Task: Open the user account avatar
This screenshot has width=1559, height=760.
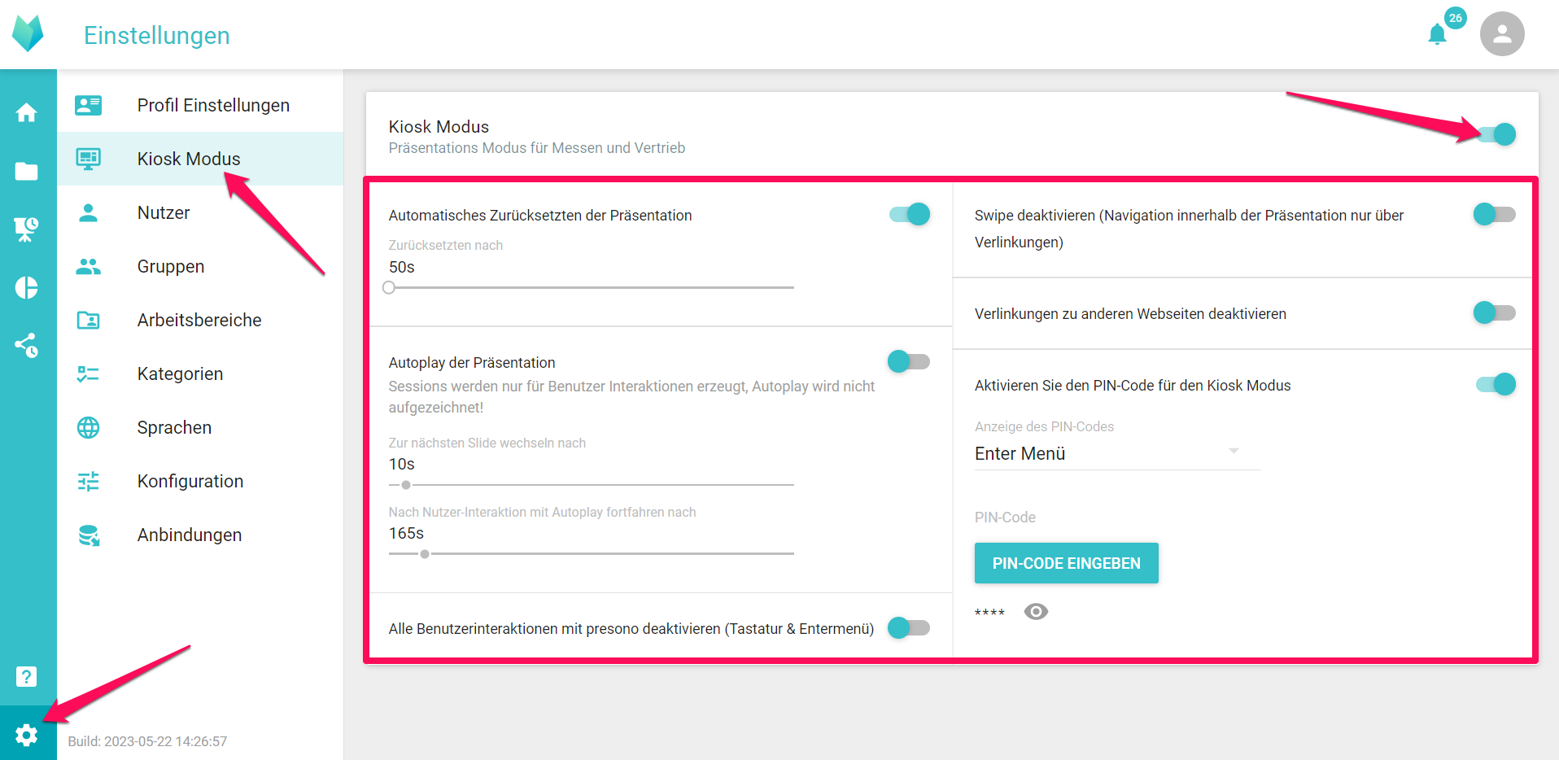Action: (x=1501, y=34)
